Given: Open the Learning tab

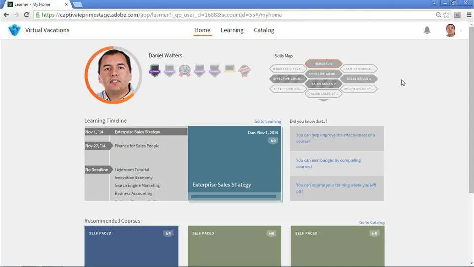Looking at the screenshot, I should 232,30.
